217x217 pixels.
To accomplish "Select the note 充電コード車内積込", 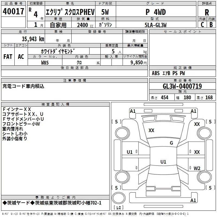I will click(x=23, y=86).
